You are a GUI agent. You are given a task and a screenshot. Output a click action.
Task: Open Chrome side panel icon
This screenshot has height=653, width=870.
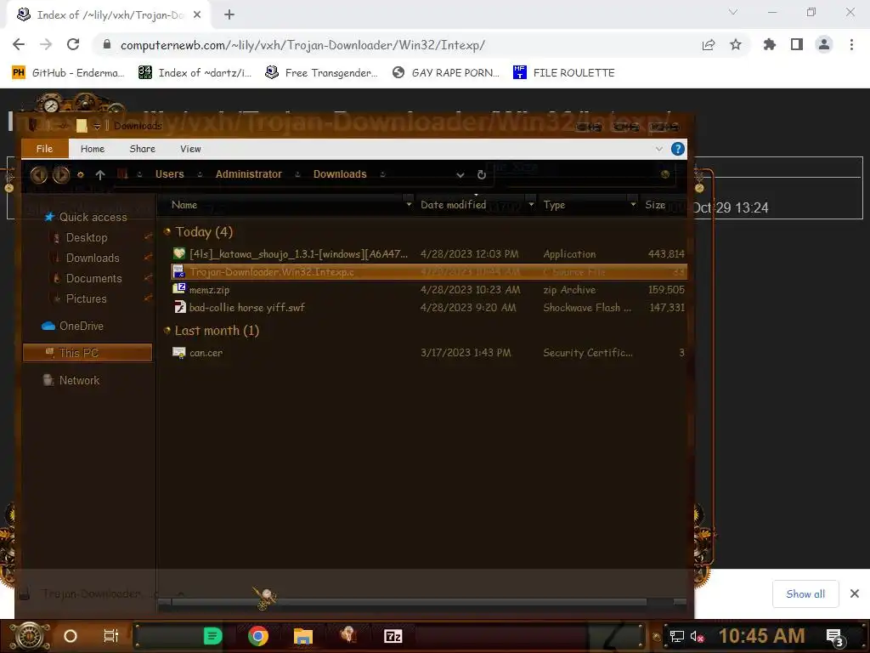click(797, 44)
